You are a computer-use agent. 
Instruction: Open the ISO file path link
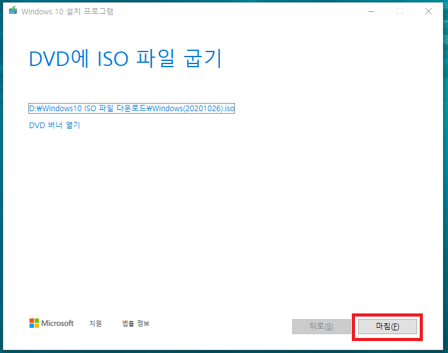[x=132, y=109]
